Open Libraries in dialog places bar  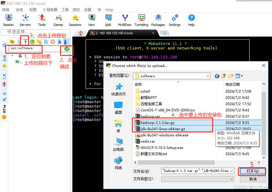click(118, 126)
